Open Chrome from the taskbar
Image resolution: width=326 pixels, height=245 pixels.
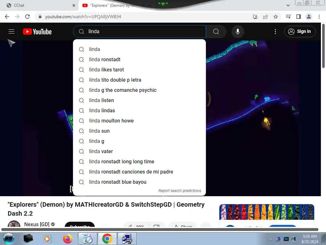pos(107,239)
